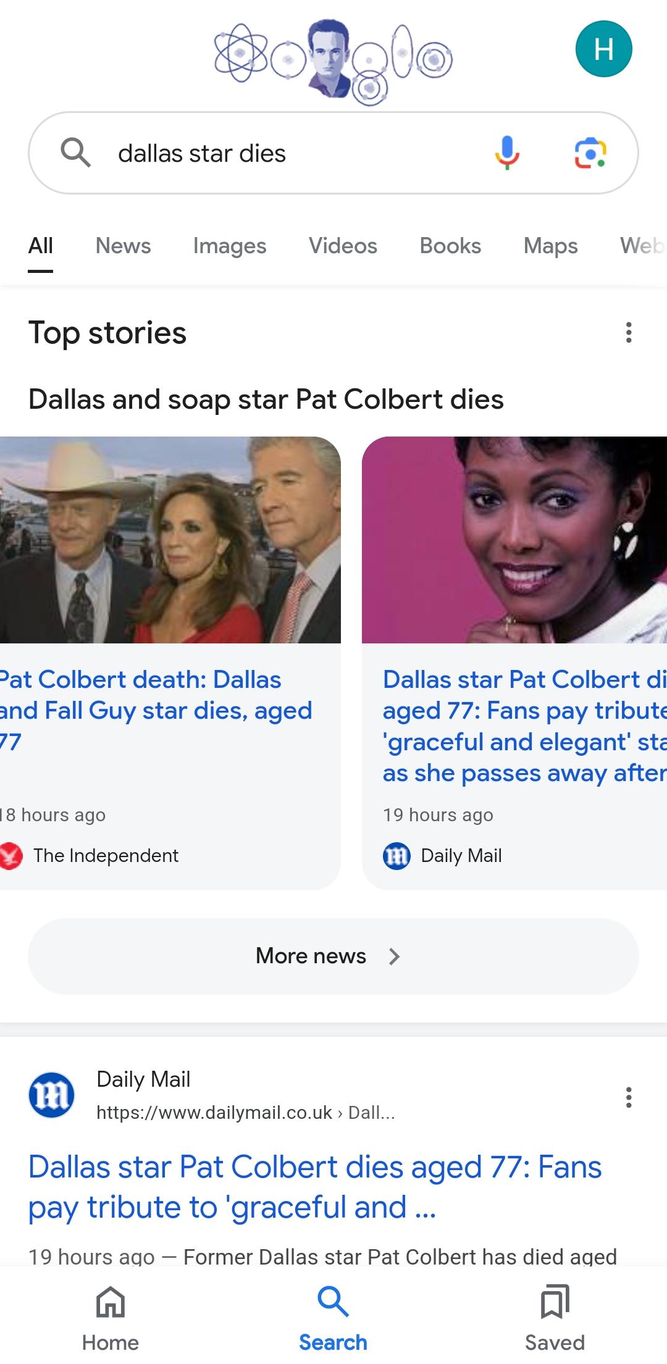Tap the magnifier icon in search box
The image size is (667, 1364).
click(x=75, y=153)
